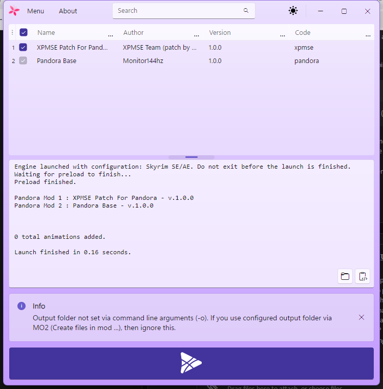
Task: Open Author column options ellipsis
Action: [197, 36]
